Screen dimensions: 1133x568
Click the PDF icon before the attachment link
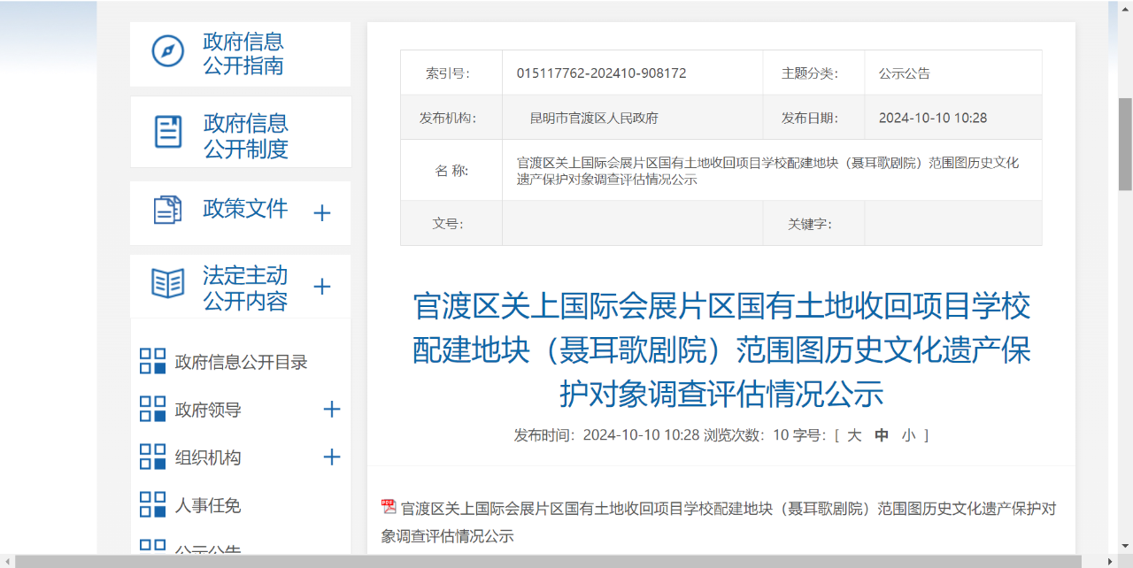pos(389,507)
